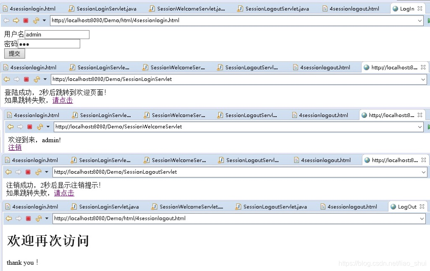The width and height of the screenshot is (430, 271).
Task: Switch to SessionLogoutServlet.java tab in top row
Action: [273, 9]
